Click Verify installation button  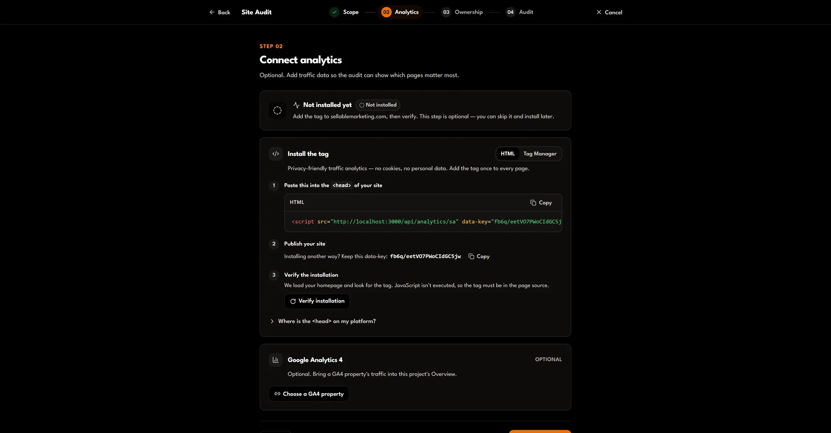tap(317, 301)
